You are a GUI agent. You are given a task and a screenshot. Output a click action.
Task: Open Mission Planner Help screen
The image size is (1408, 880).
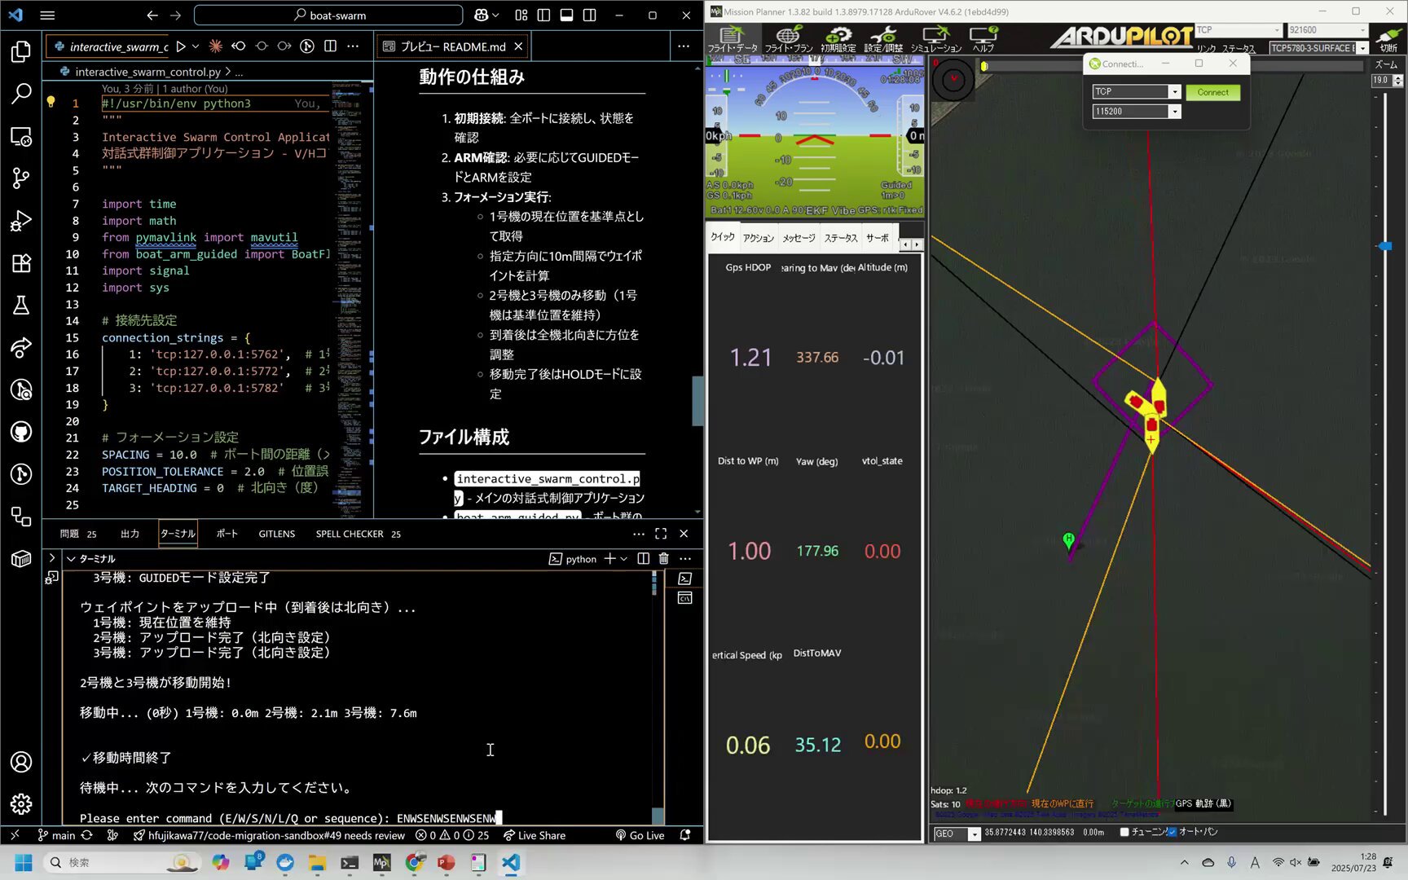[x=983, y=38]
